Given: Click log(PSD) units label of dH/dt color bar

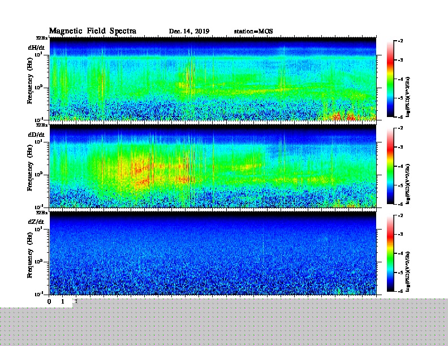Looking at the screenshot, I should click(408, 97).
